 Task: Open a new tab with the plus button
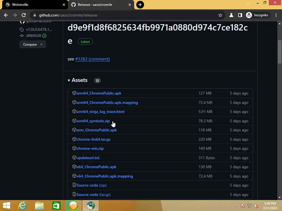click(140, 5)
